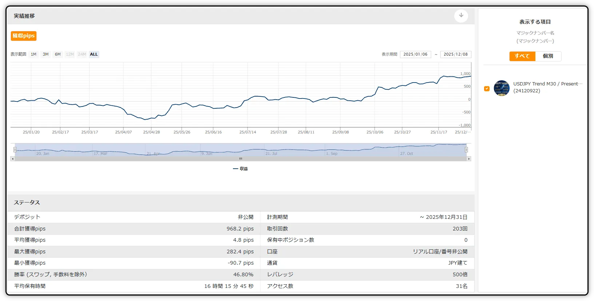This screenshot has width=594, height=301.
Task: Click the 最小獲得pips value -90.7 pips
Action: pyautogui.click(x=241, y=263)
